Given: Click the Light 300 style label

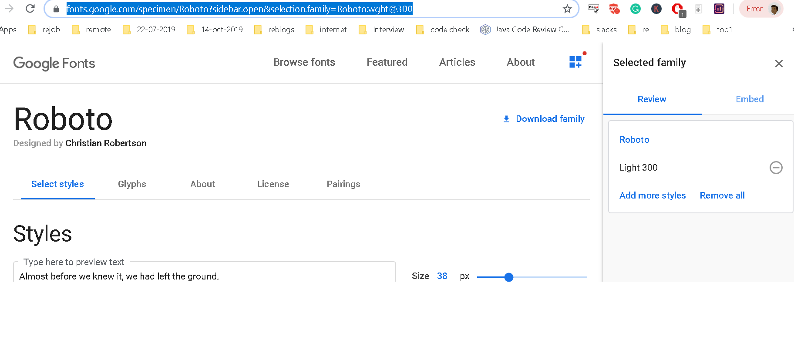Looking at the screenshot, I should pyautogui.click(x=638, y=168).
